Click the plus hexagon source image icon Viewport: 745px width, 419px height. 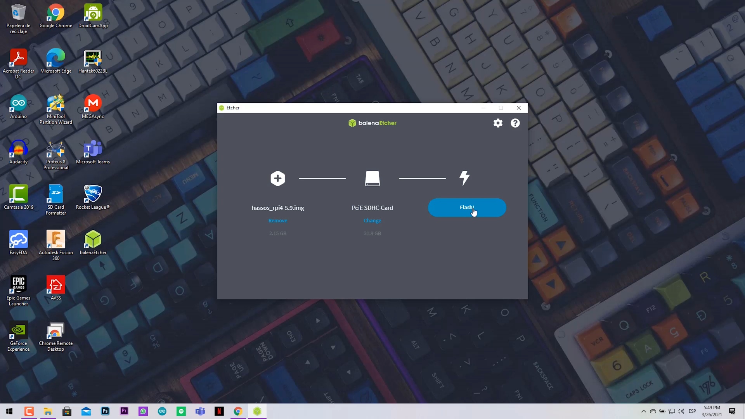click(278, 178)
